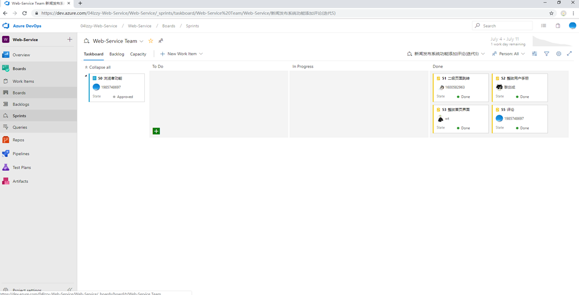The image size is (579, 295).
Task: Click the Search input field
Action: pos(502,26)
